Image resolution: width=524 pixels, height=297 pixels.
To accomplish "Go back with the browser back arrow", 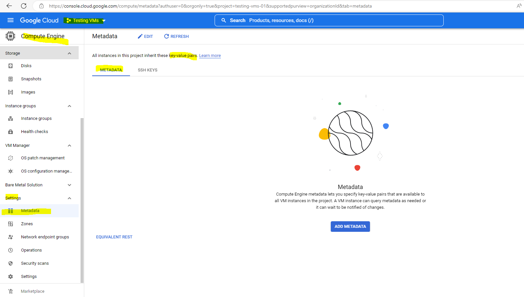I will point(9,6).
